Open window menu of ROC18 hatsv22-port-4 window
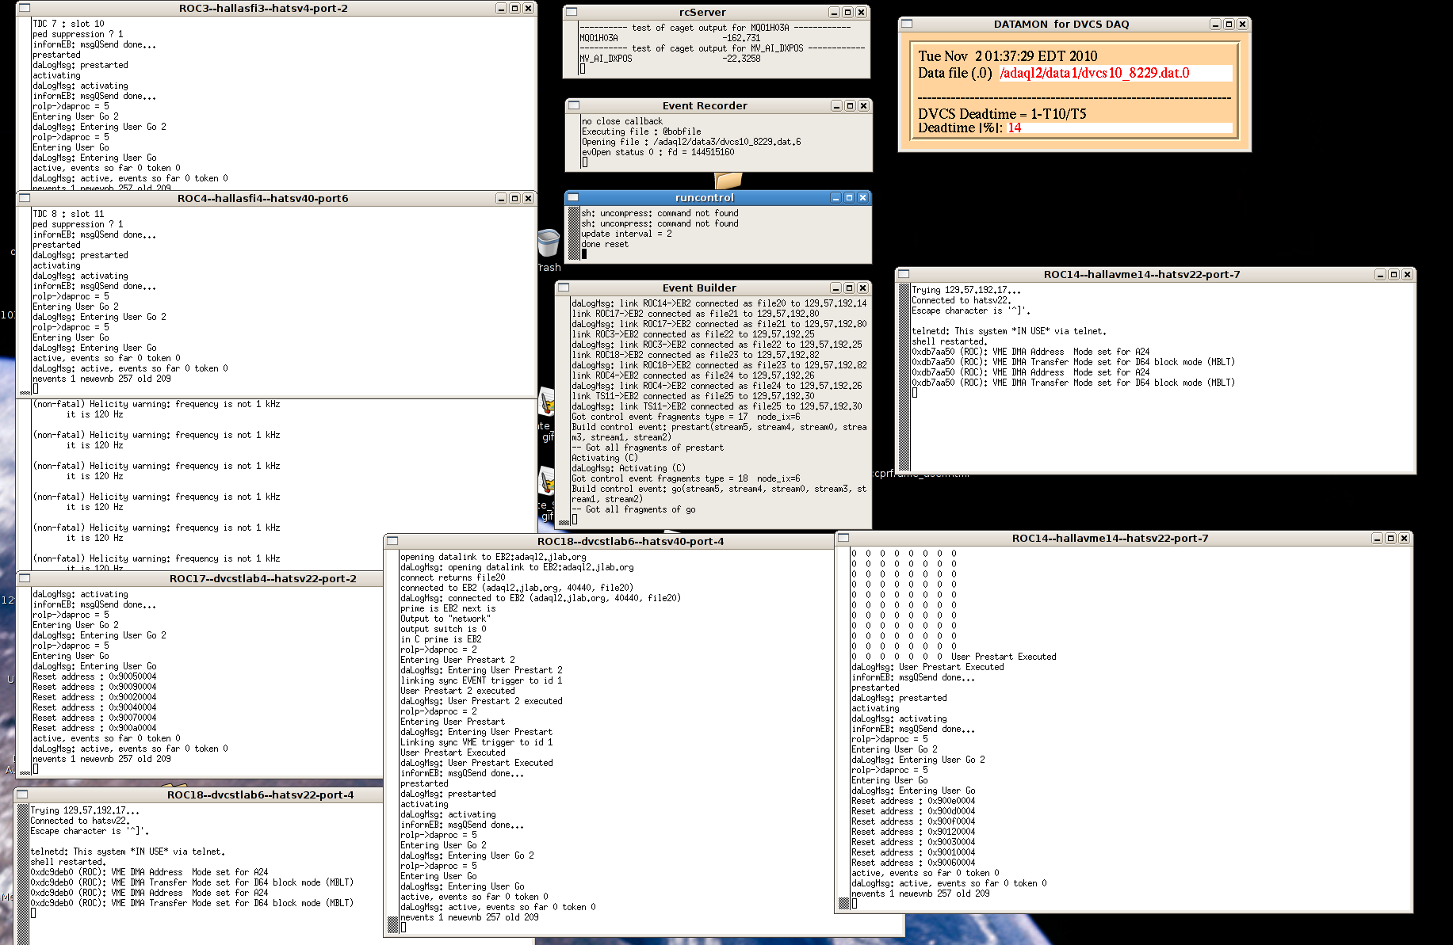The width and height of the screenshot is (1453, 945). coord(23,794)
